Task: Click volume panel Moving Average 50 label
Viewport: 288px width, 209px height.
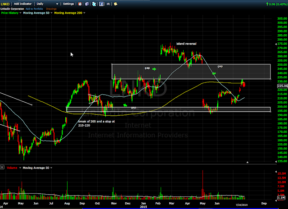Action: point(36,168)
